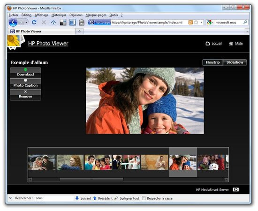Open the Marque-pages menu

tap(96, 15)
